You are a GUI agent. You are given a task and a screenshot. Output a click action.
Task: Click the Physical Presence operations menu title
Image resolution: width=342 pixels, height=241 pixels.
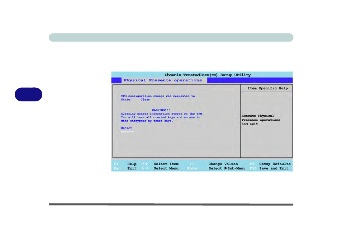click(163, 80)
